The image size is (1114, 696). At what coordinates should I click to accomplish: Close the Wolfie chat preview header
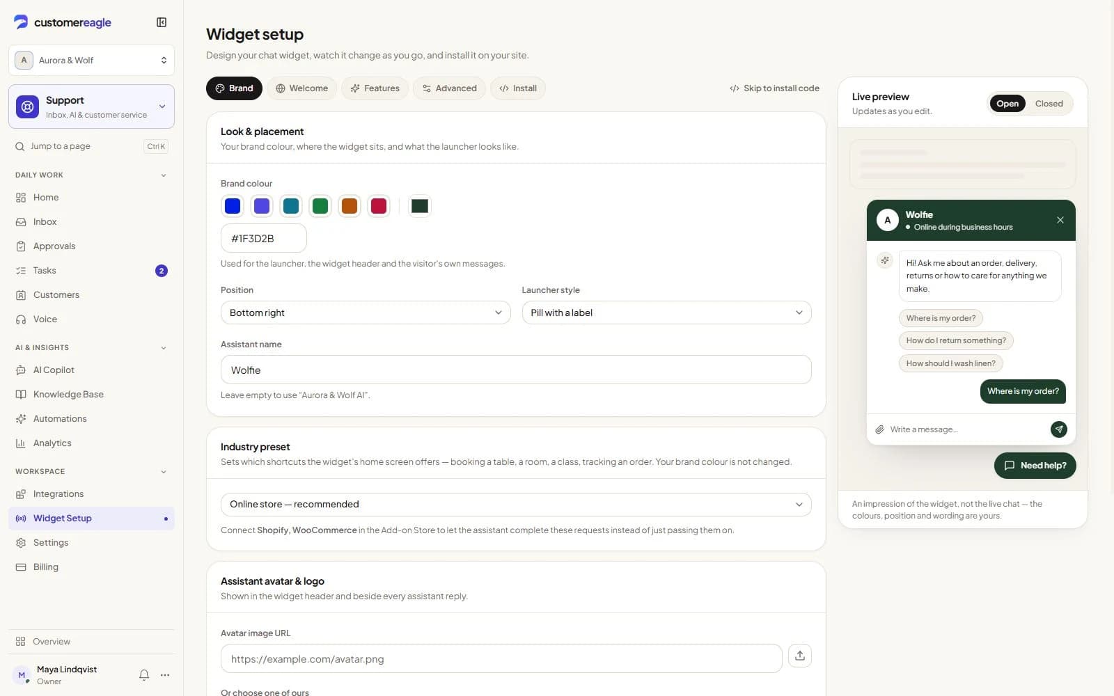(x=1060, y=220)
